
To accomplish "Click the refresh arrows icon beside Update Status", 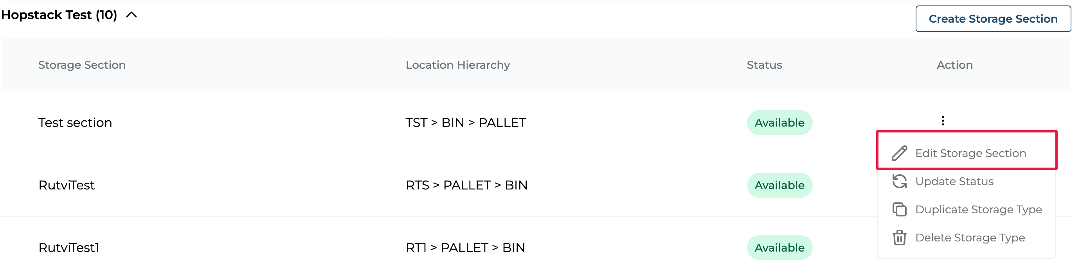I will coord(899,181).
